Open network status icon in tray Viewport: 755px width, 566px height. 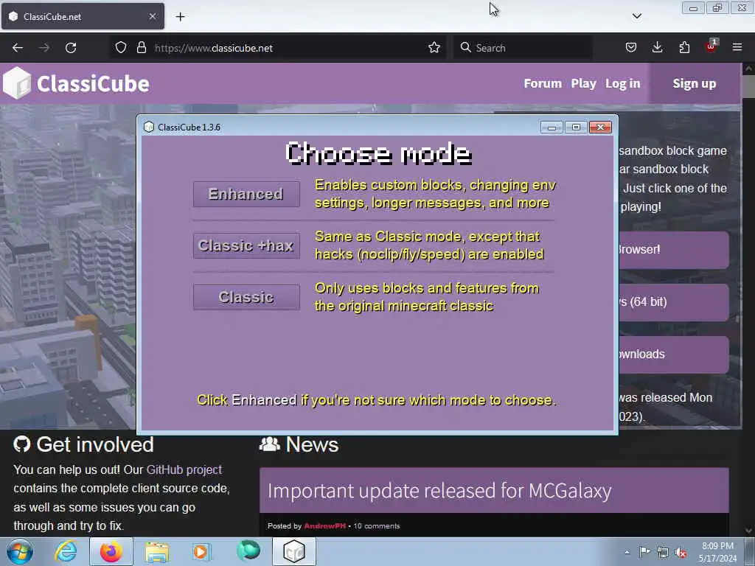tap(663, 552)
